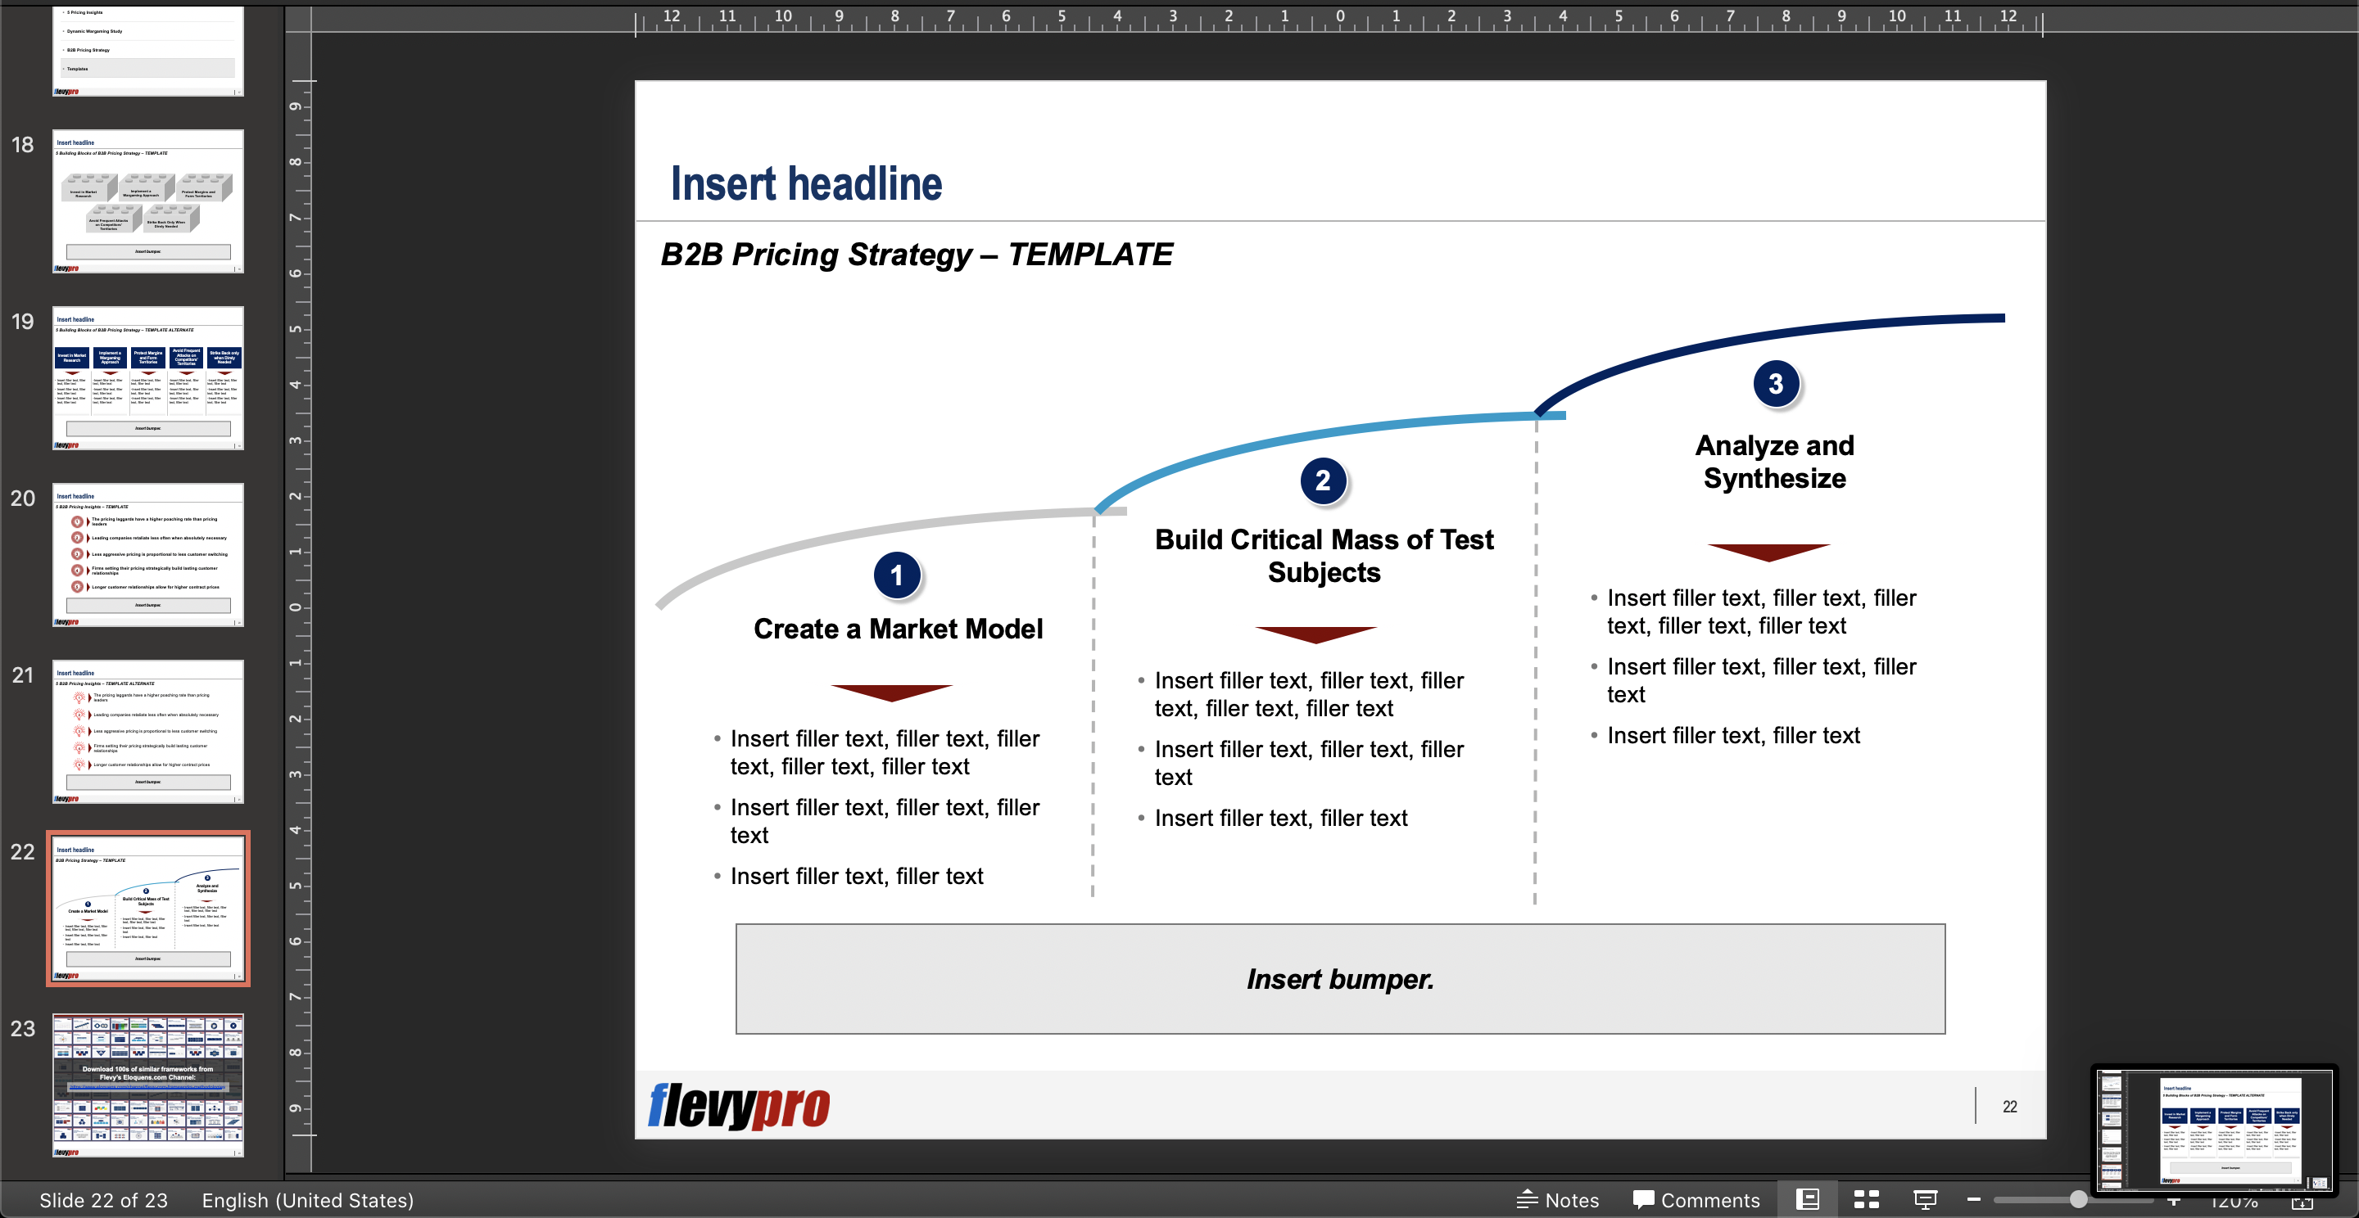Click the zoom in plus icon
This screenshot has width=2359, height=1218.
pos(2173,1201)
